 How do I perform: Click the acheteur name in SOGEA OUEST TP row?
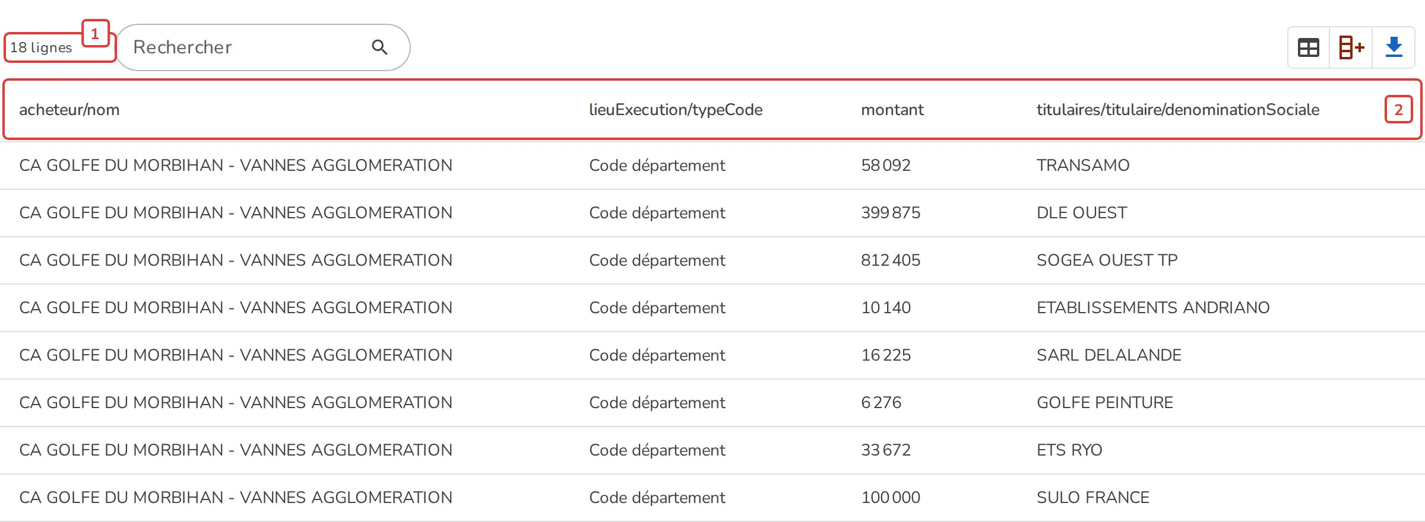click(236, 260)
